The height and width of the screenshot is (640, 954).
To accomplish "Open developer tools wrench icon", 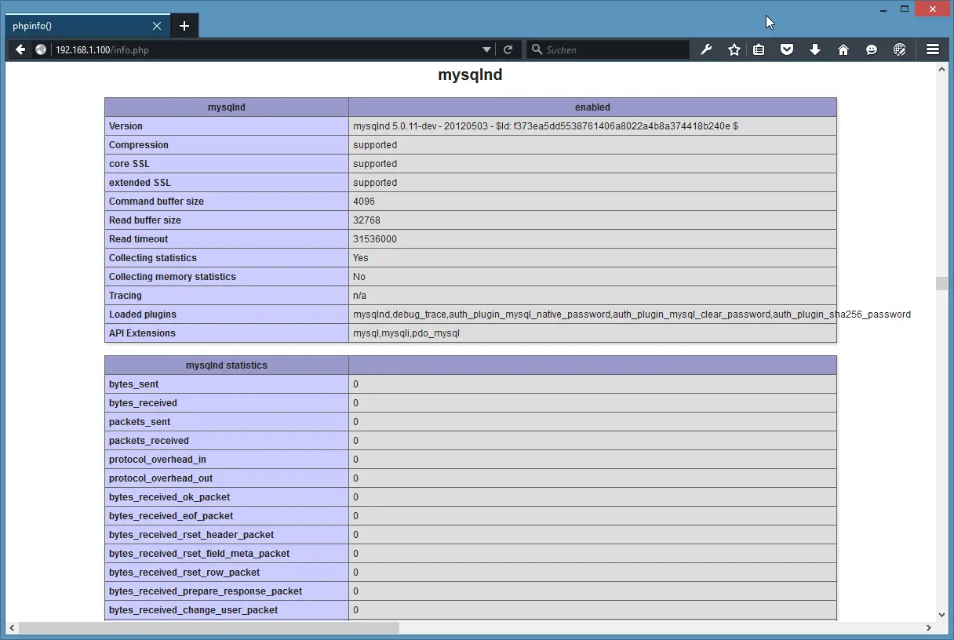I will click(706, 49).
